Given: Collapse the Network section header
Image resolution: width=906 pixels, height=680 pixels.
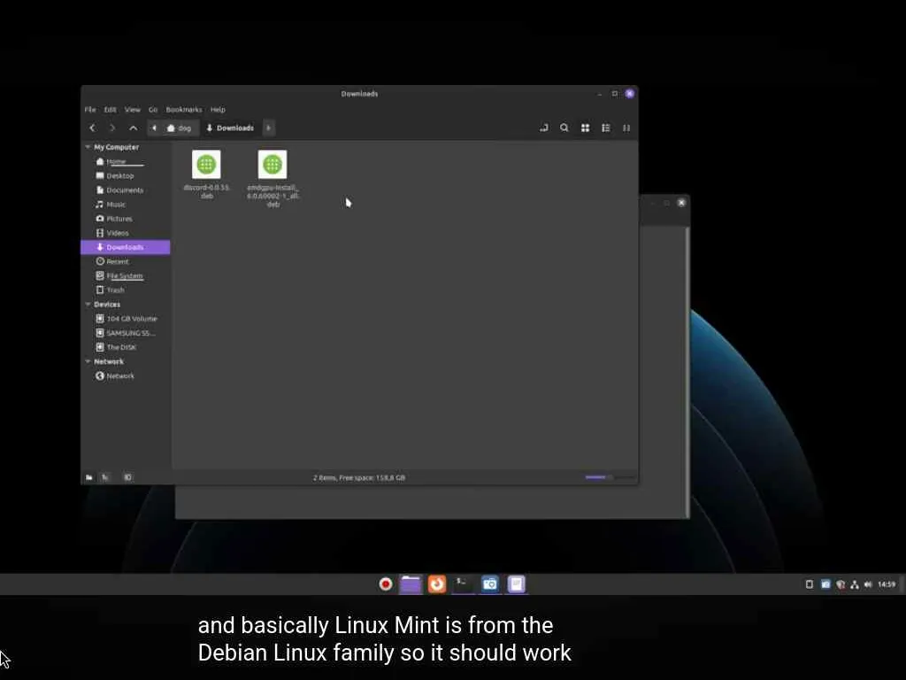Looking at the screenshot, I should pyautogui.click(x=88, y=361).
